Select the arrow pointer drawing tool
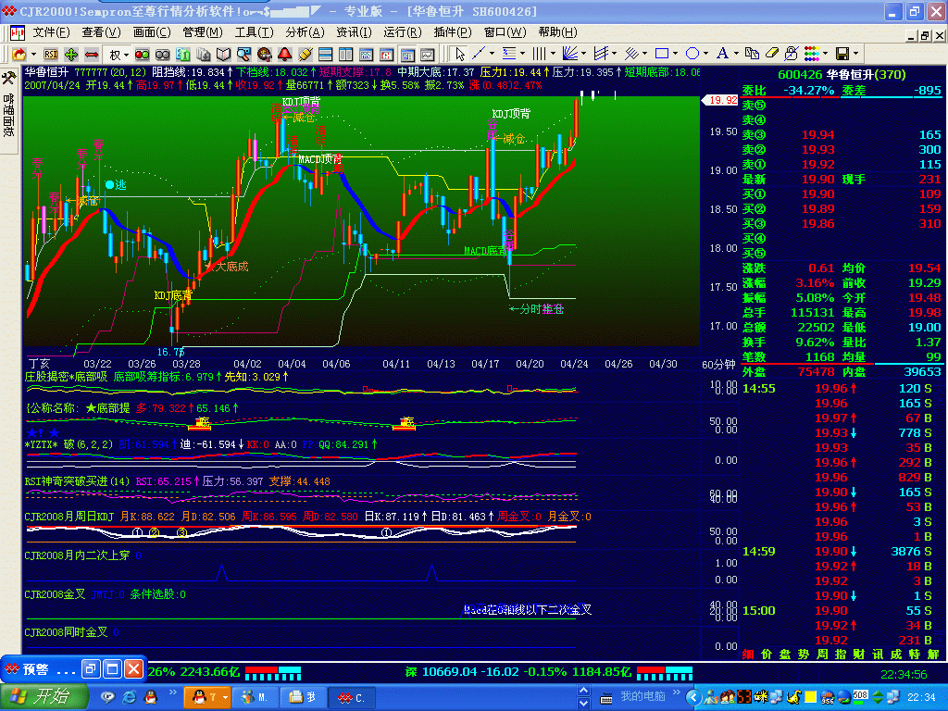 tap(459, 54)
